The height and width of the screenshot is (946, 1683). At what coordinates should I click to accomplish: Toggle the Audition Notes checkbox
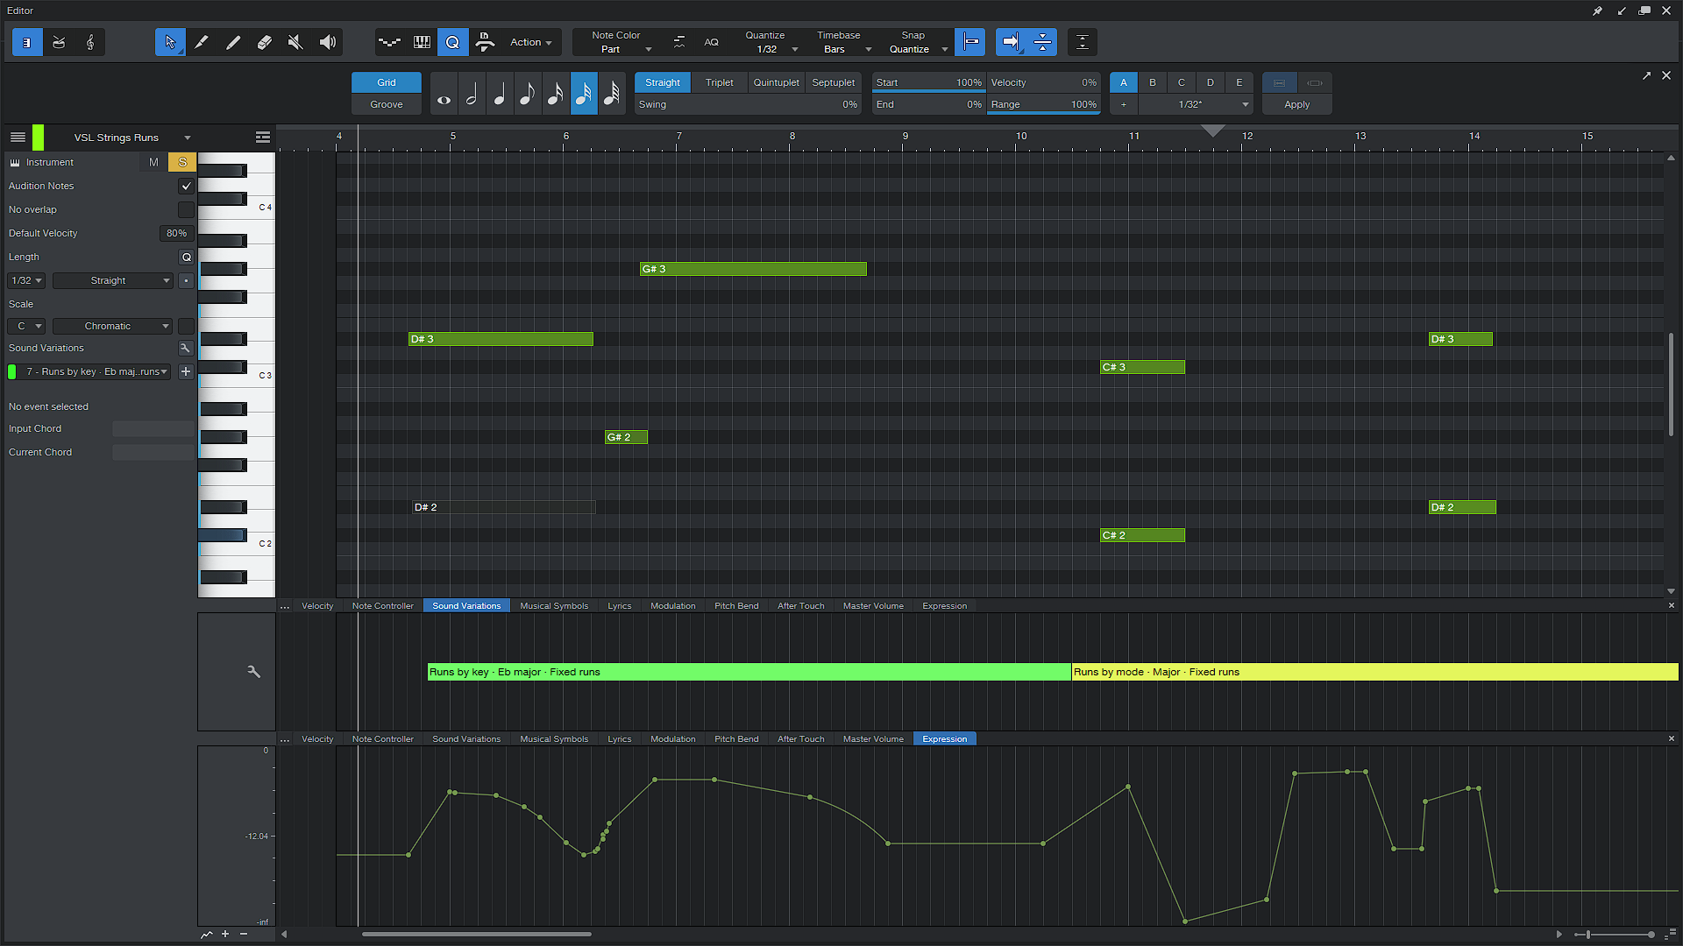click(x=186, y=186)
